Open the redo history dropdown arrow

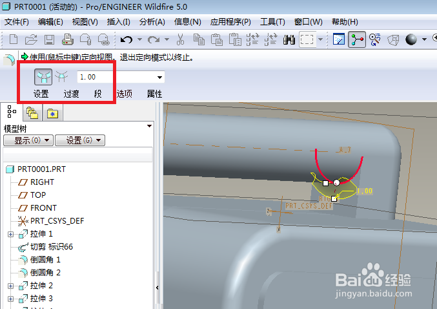167,39
